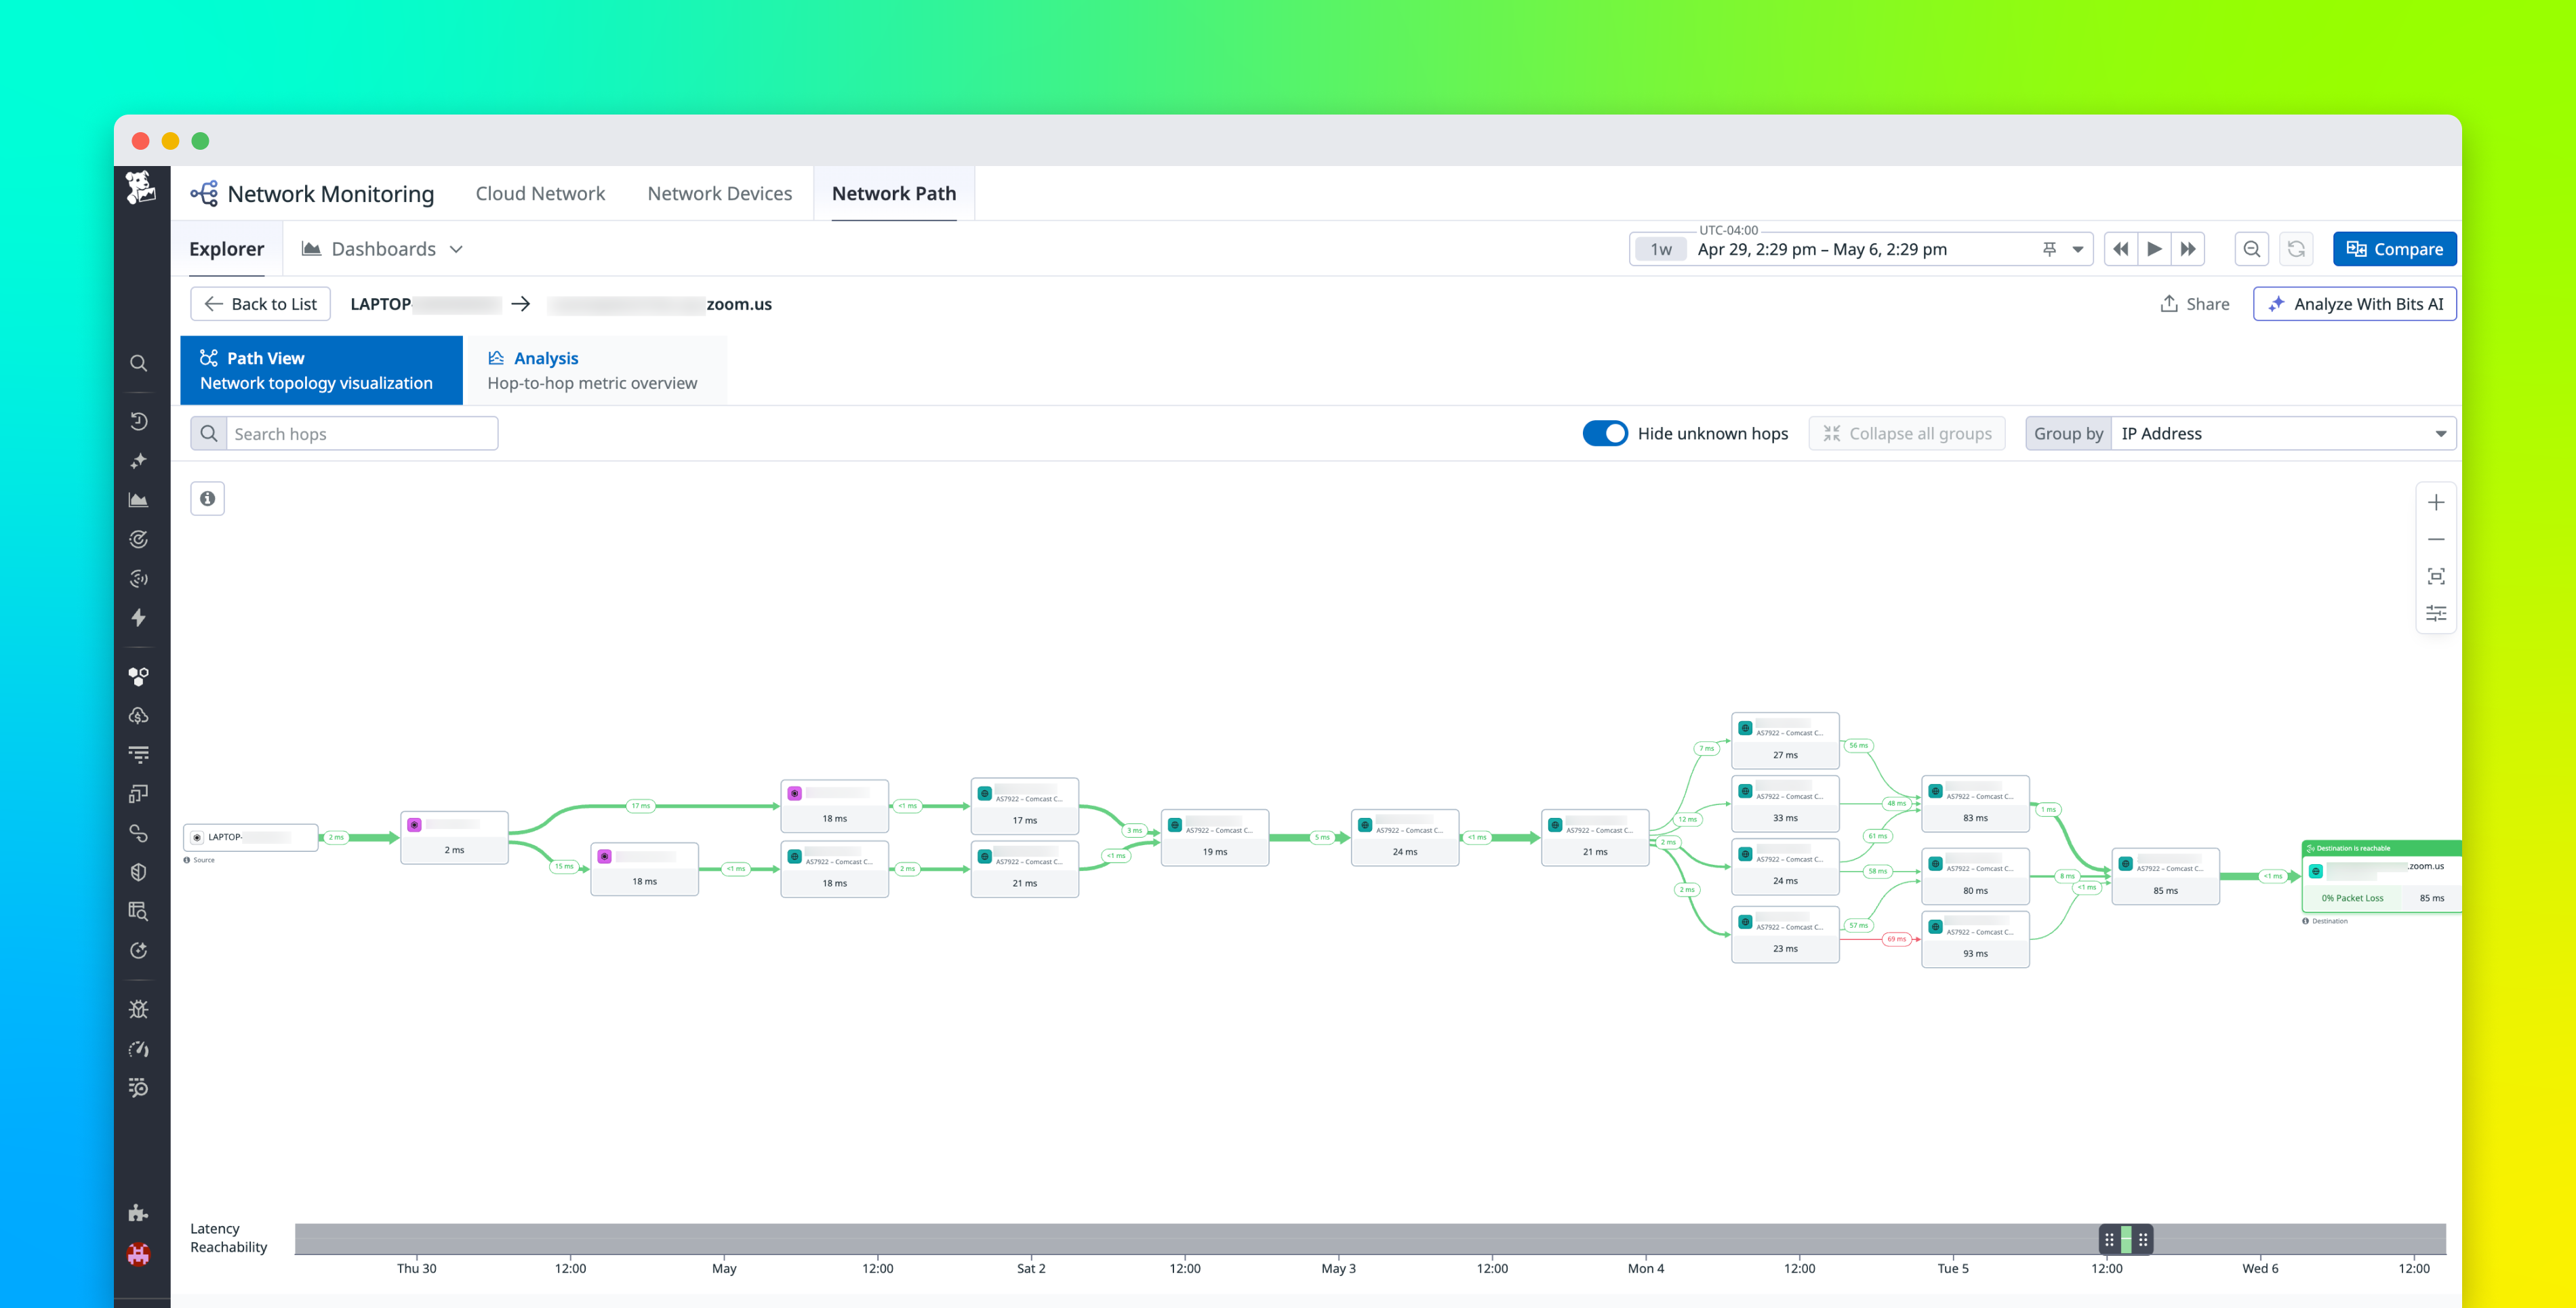
Task: Click the time range Apr 29 – May 6 text
Action: click(x=1822, y=249)
